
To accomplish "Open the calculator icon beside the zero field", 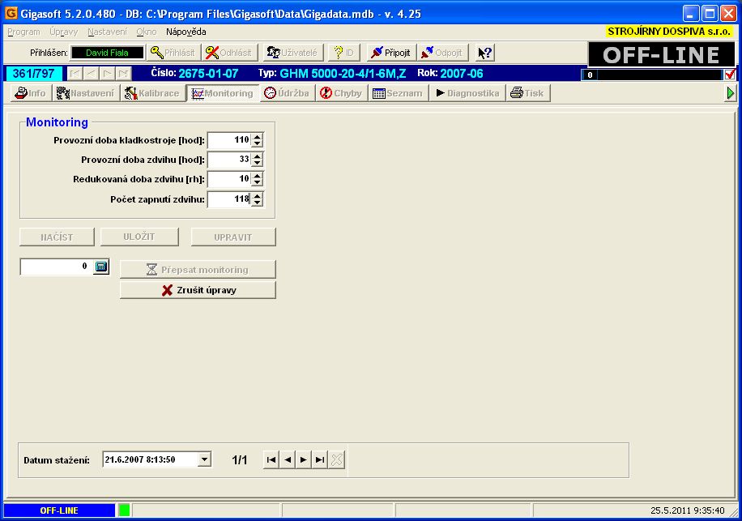I will click(101, 267).
